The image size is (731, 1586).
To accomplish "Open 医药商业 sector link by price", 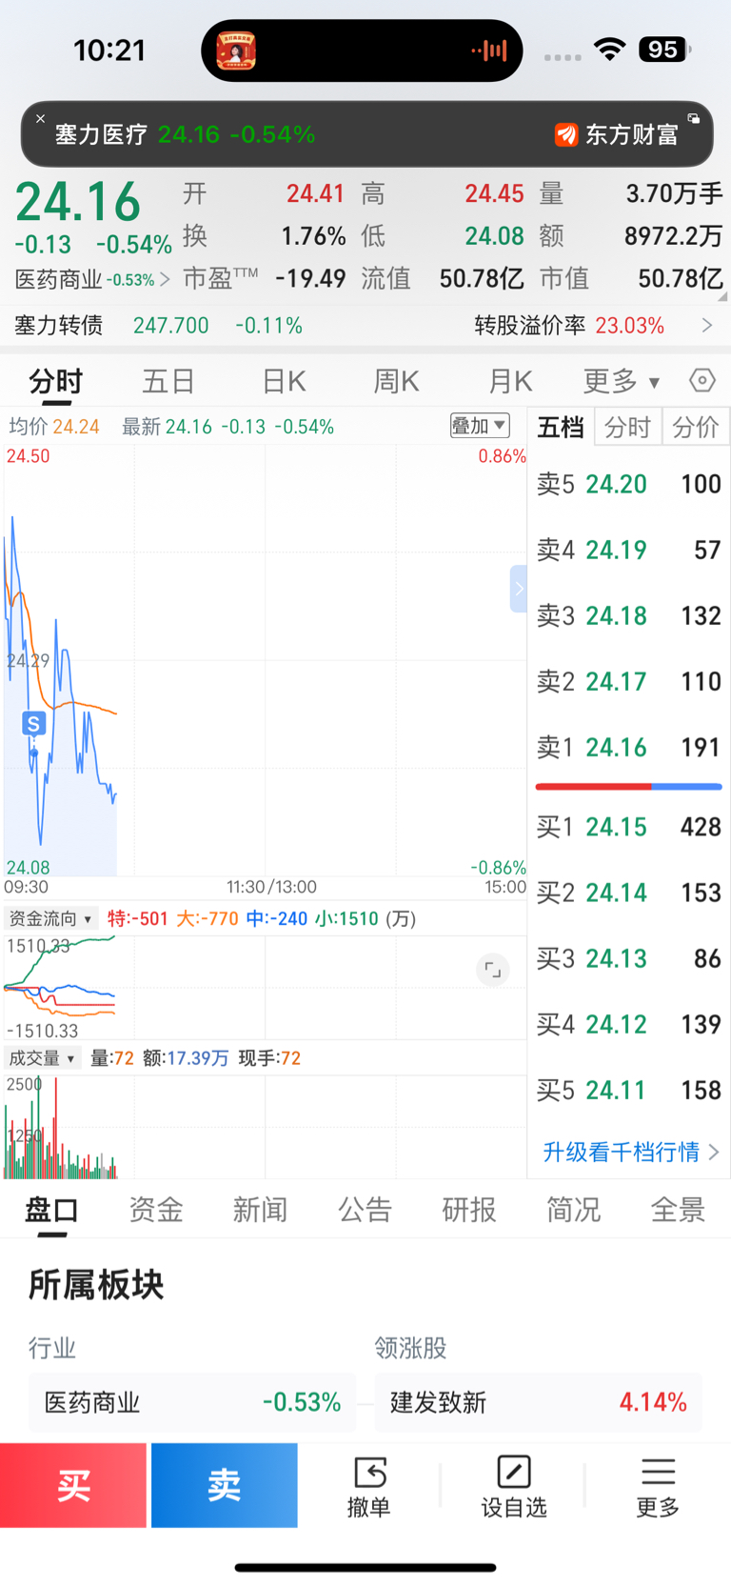I will [x=92, y=280].
